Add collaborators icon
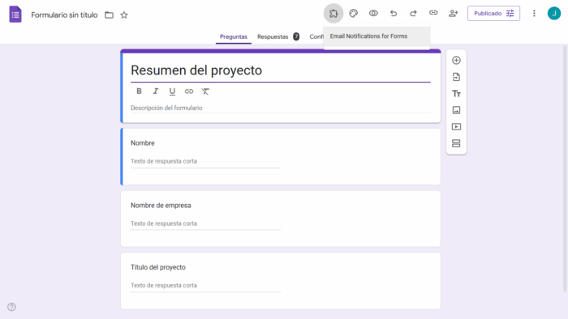The width and height of the screenshot is (568, 319). (453, 14)
